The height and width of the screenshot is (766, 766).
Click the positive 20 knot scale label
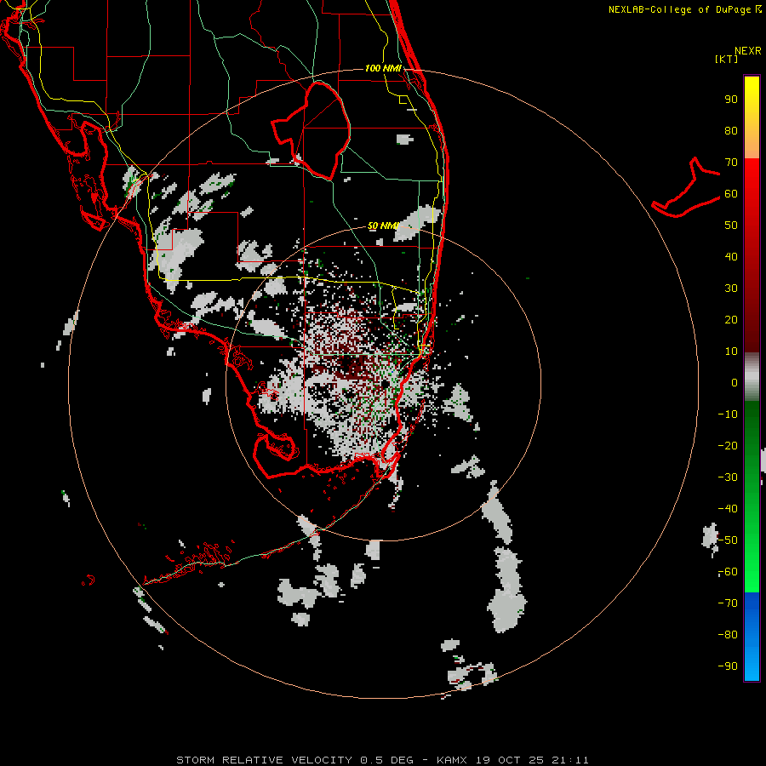click(731, 320)
